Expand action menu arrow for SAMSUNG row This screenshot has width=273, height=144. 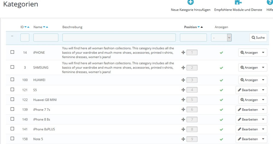pos(263,68)
